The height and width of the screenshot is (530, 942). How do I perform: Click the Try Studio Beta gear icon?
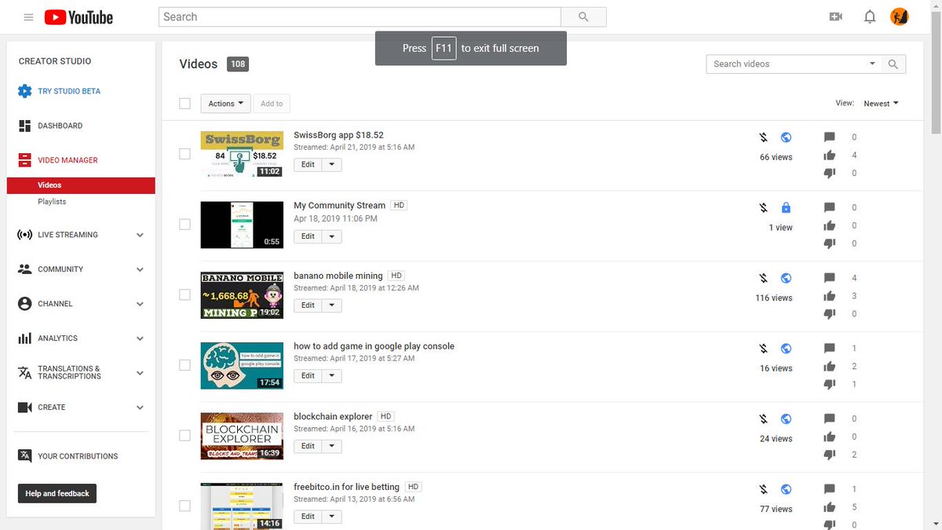(24, 91)
